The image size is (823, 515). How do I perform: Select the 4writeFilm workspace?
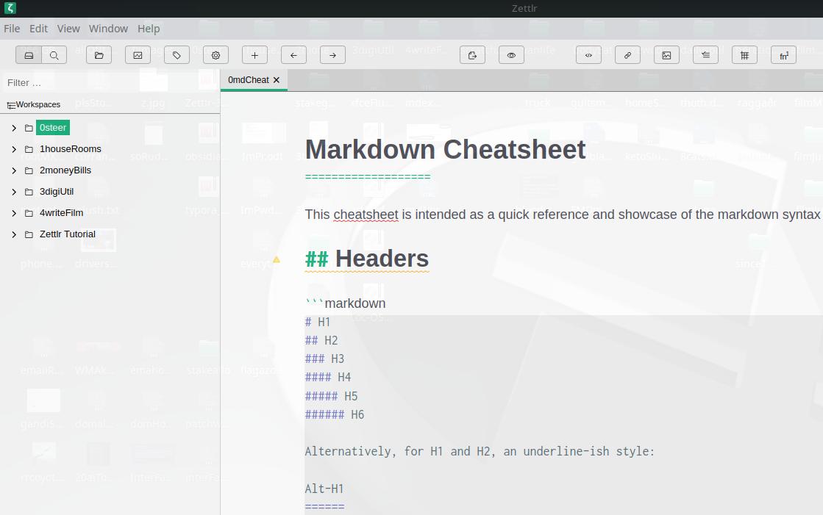(x=61, y=213)
